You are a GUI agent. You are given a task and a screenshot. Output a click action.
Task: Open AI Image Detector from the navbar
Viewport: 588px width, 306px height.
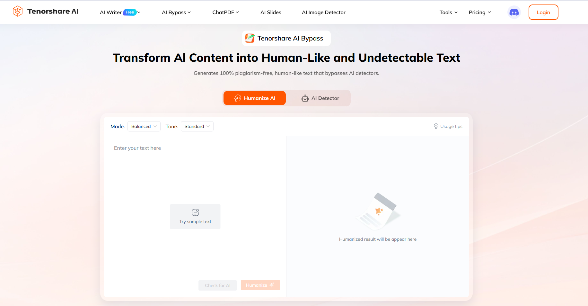click(x=323, y=12)
